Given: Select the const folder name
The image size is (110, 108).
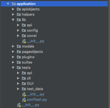Looking at the screenshot, I should pyautogui.click(x=32, y=36).
